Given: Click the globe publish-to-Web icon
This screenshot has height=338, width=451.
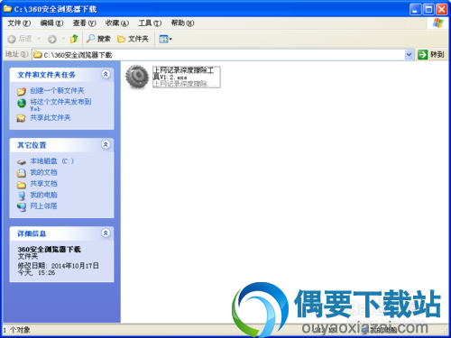Looking at the screenshot, I should [22, 103].
